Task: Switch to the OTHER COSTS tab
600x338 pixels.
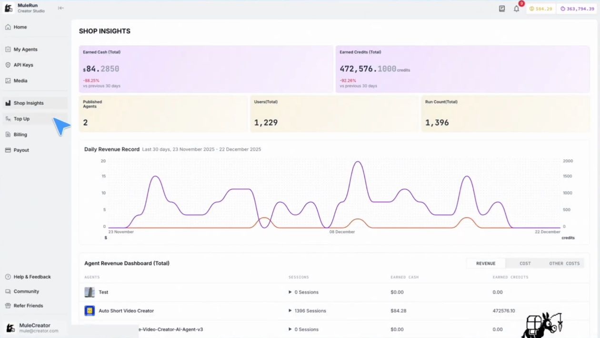Action: pyautogui.click(x=564, y=263)
